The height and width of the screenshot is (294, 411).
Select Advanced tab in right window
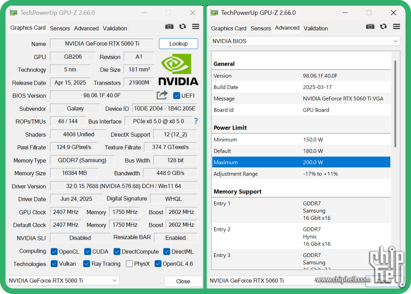(287, 28)
